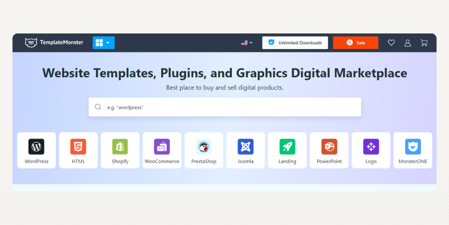
Task: Select the Shopify category icon
Action: coord(120,146)
